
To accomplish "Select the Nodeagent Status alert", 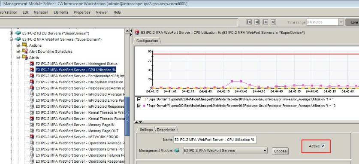I will pos(76,64).
